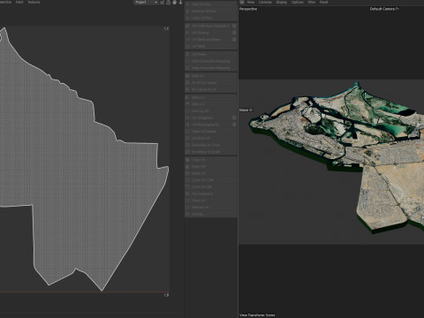Image resolution: width=424 pixels, height=318 pixels.
Task: Rotate with Cycle UV CCW
Action: (211, 180)
